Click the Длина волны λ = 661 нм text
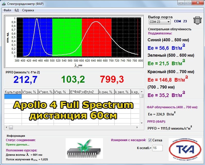Image resolution: width=205 pixels, height=165 pixels. [x=24, y=155]
